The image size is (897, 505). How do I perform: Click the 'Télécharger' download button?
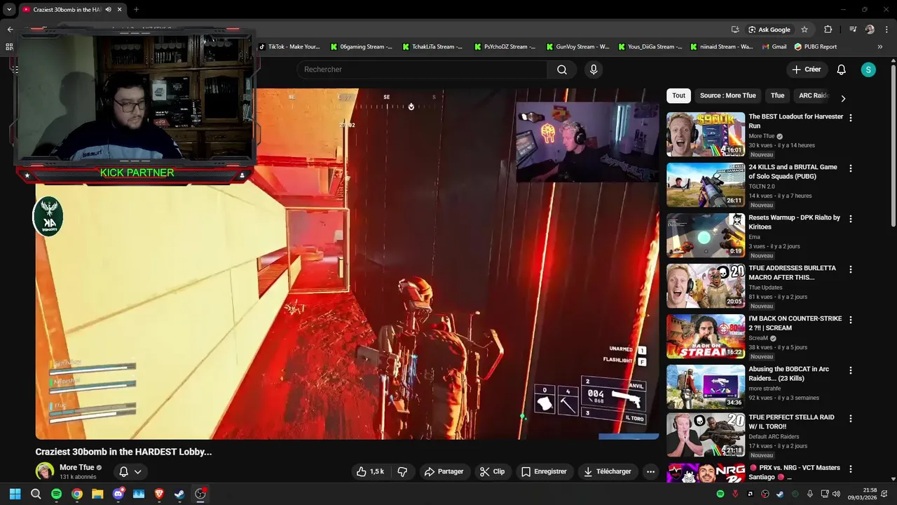coord(608,471)
